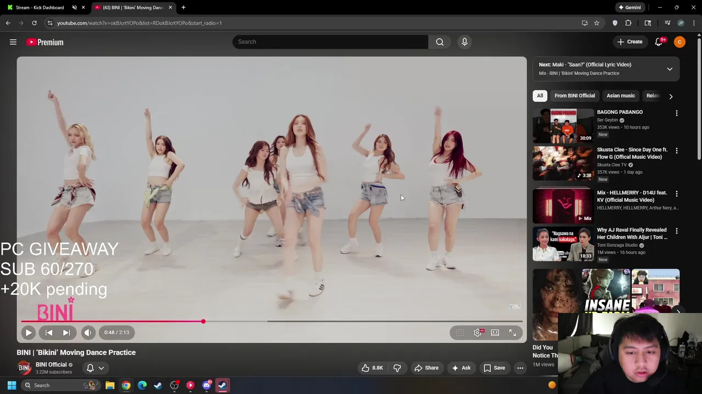
Task: Select the All filter chip
Action: pos(540,96)
